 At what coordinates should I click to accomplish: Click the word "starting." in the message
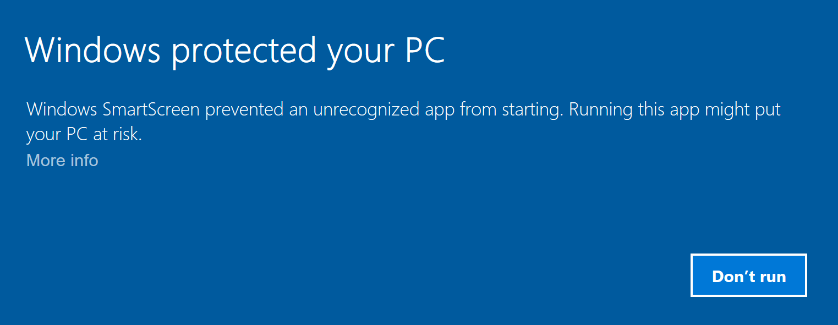coord(533,110)
